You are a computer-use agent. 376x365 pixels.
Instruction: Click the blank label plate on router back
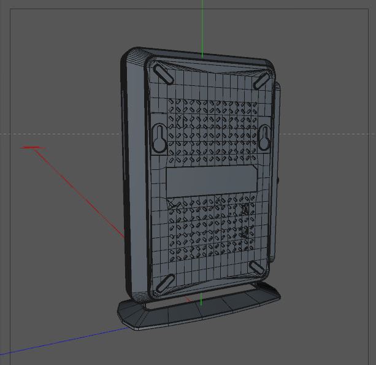(212, 181)
